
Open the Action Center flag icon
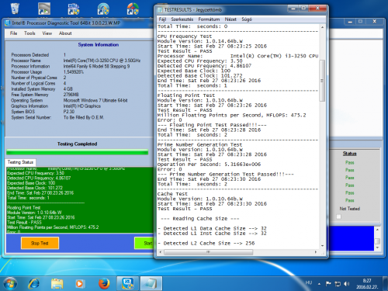click(328, 284)
